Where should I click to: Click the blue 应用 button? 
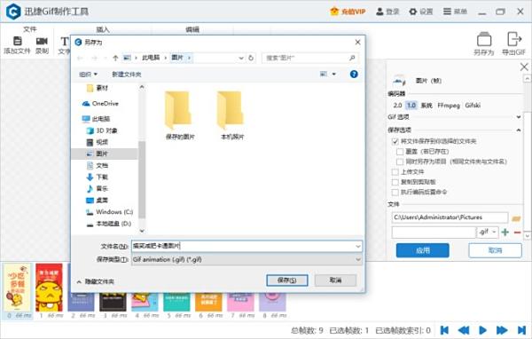(x=422, y=250)
